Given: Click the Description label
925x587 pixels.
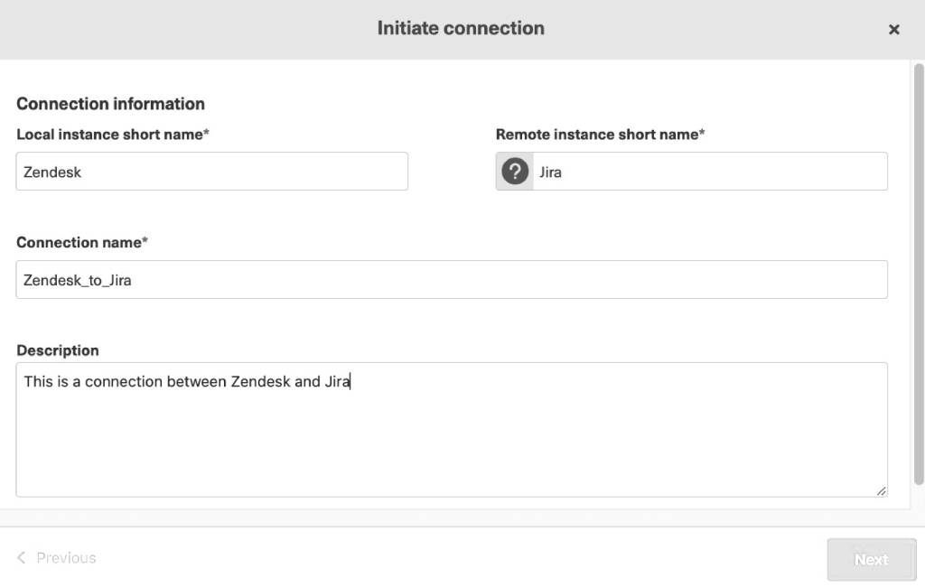Looking at the screenshot, I should pos(57,350).
